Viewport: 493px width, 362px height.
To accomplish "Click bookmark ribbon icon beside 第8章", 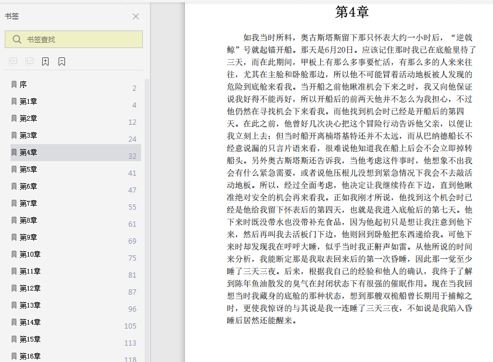I will [14, 220].
